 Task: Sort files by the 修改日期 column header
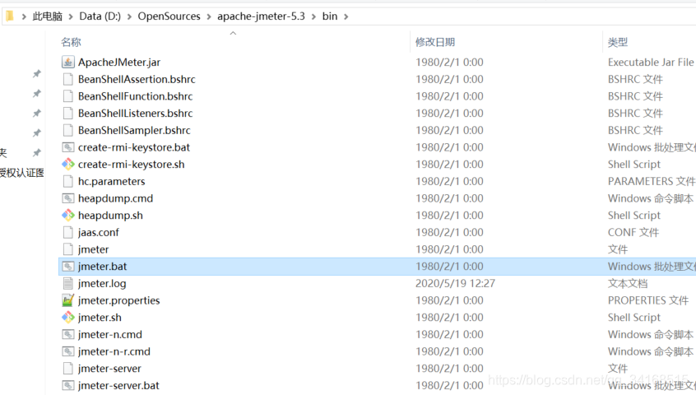pyautogui.click(x=435, y=42)
